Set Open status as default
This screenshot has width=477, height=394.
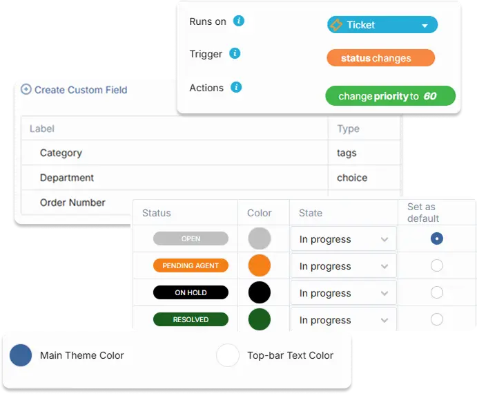click(436, 238)
